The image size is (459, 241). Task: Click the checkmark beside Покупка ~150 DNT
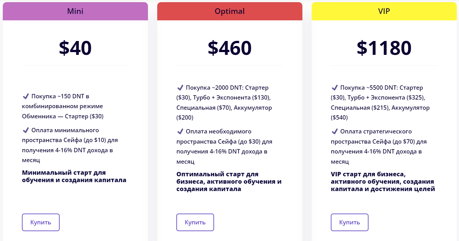26,96
